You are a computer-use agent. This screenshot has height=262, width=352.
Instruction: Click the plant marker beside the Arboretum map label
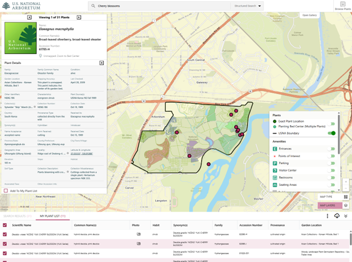(177, 132)
